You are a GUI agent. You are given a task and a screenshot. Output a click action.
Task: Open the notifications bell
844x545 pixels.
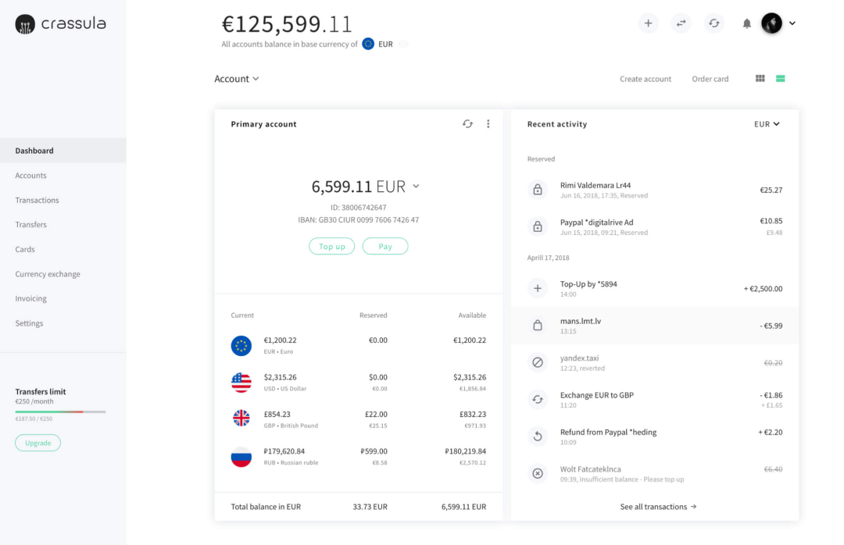[x=747, y=23]
